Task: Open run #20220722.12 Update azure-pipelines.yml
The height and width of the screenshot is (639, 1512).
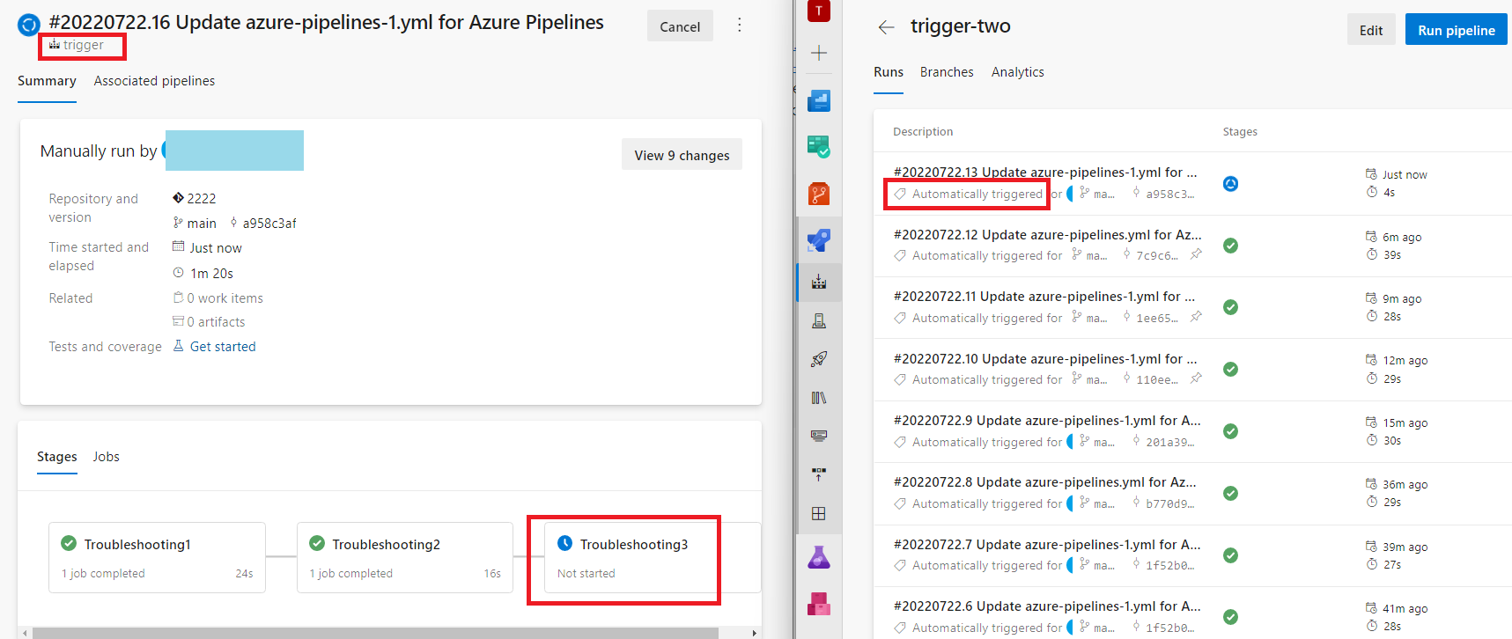Action: tap(1047, 235)
